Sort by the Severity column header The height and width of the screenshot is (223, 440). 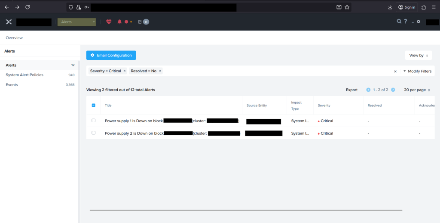[x=324, y=105]
